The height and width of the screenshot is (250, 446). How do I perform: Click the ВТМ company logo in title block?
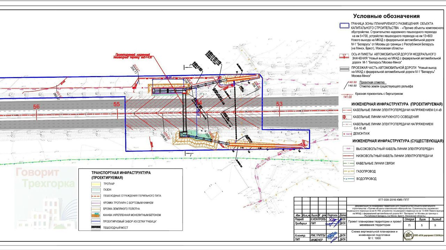pyautogui.click(x=408, y=235)
